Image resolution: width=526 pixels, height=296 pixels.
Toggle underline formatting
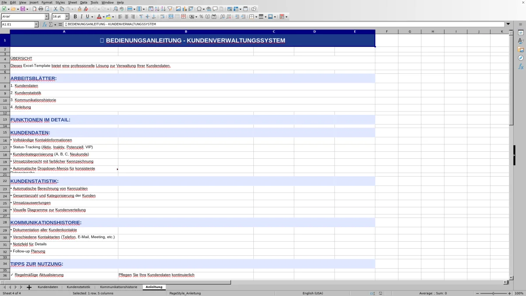[87, 16]
